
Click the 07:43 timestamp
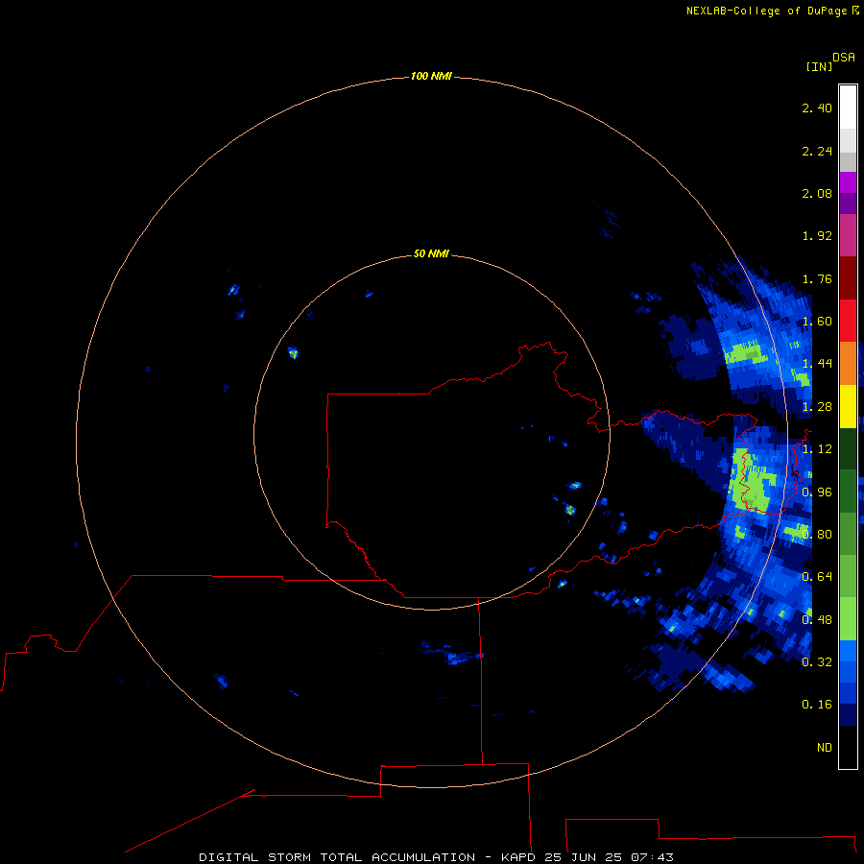[x=653, y=857]
